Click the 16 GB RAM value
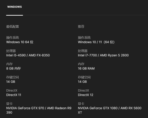 click(86, 68)
